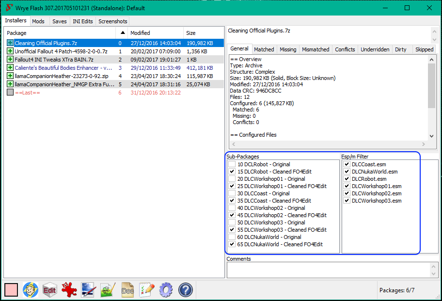Click inside the Comments text field
This screenshot has height=301, width=442.
(329, 269)
